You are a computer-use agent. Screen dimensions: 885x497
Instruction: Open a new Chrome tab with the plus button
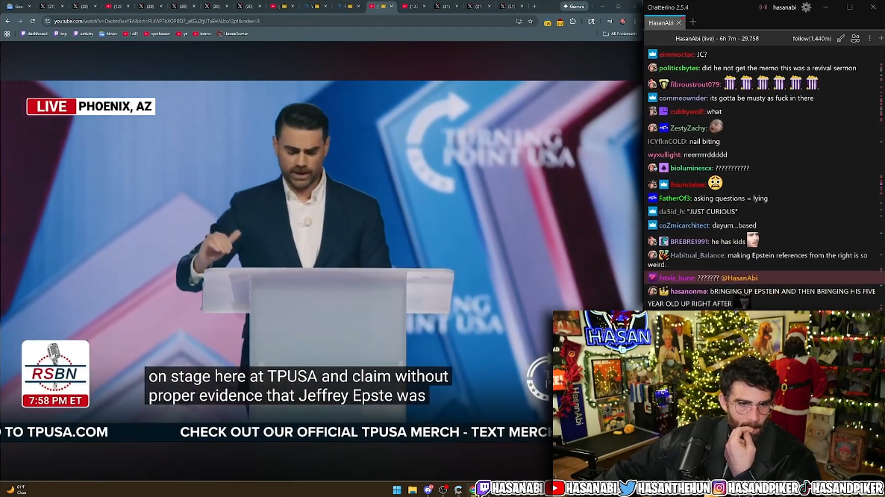point(534,6)
